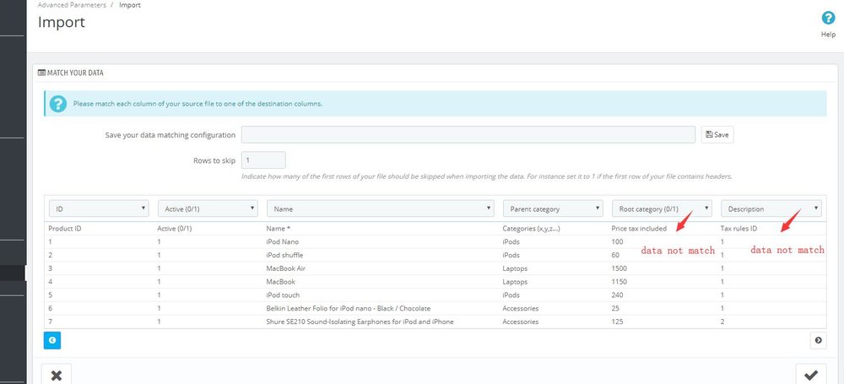This screenshot has height=384, width=844.
Task: Select the iPod Nano row
Action: click(435, 242)
